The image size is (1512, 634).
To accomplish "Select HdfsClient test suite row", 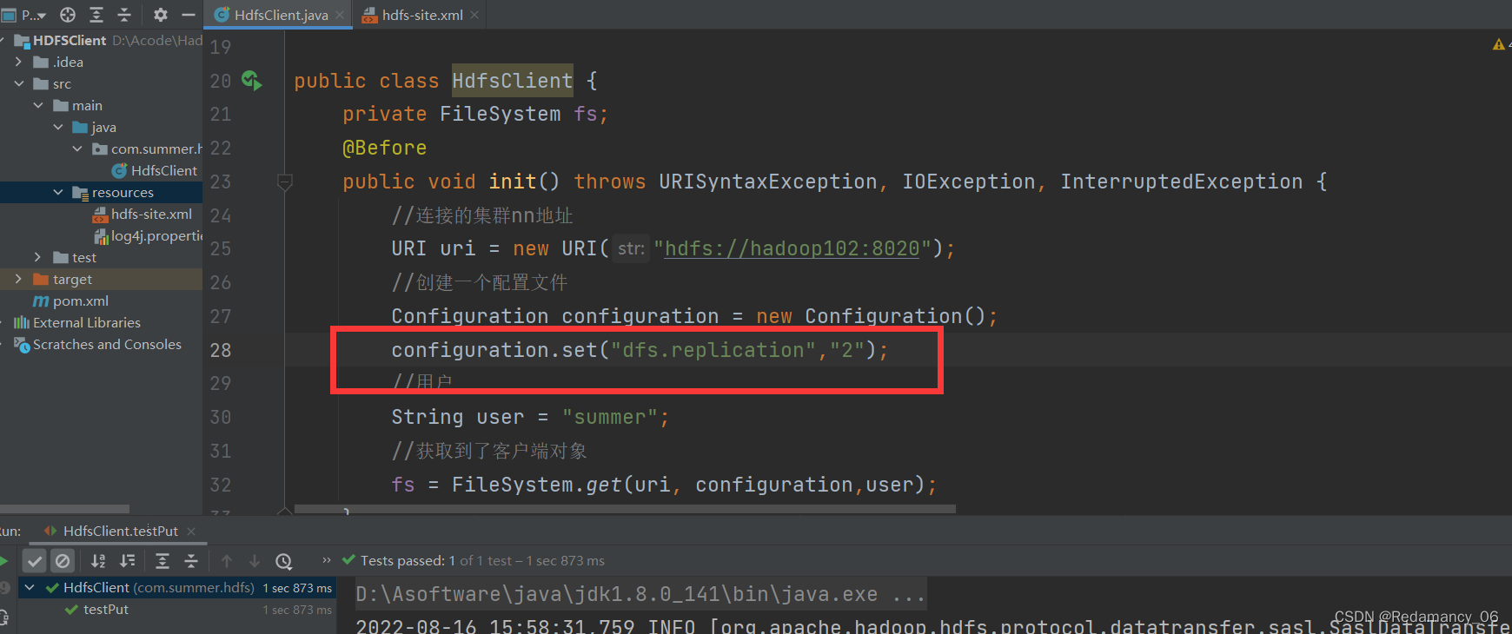I will coord(177,588).
